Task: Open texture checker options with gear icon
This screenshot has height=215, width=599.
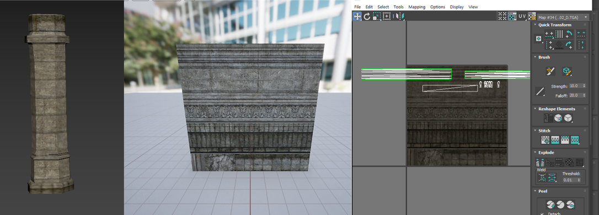Action: tap(532, 17)
